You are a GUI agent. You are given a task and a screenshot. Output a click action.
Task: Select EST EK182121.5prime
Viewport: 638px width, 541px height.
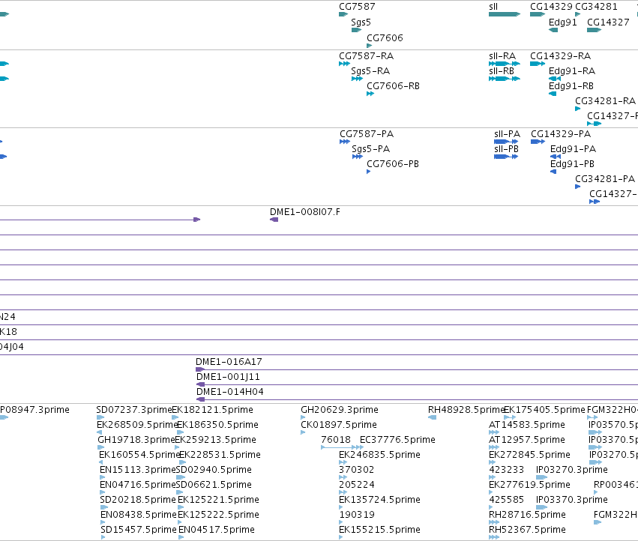[212, 410]
